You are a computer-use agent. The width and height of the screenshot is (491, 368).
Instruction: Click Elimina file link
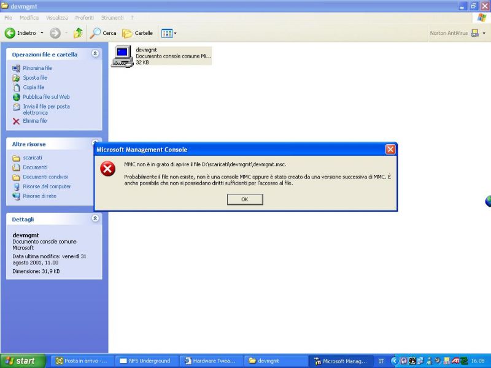(x=35, y=121)
